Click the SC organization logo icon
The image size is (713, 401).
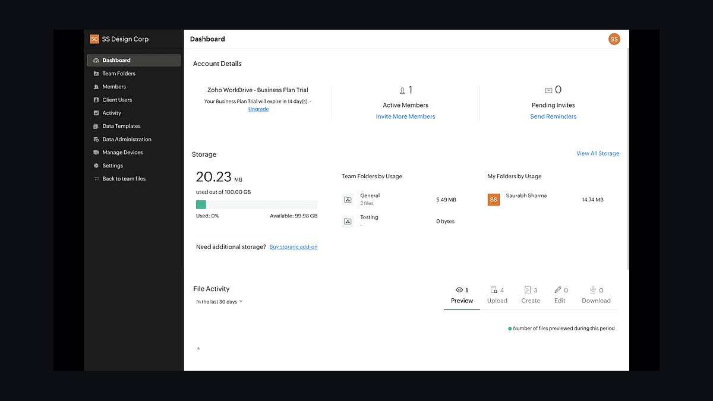[94, 39]
